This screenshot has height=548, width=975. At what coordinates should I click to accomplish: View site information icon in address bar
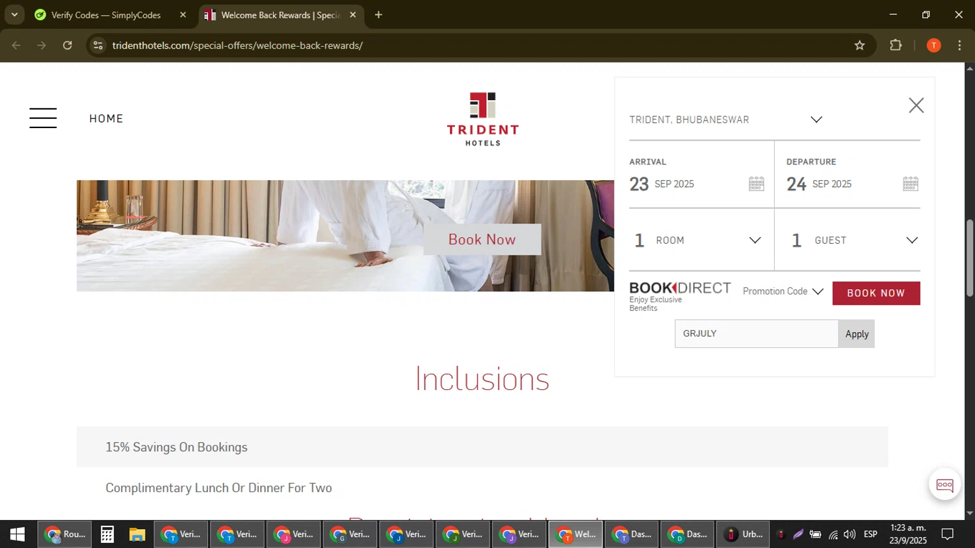click(x=98, y=46)
